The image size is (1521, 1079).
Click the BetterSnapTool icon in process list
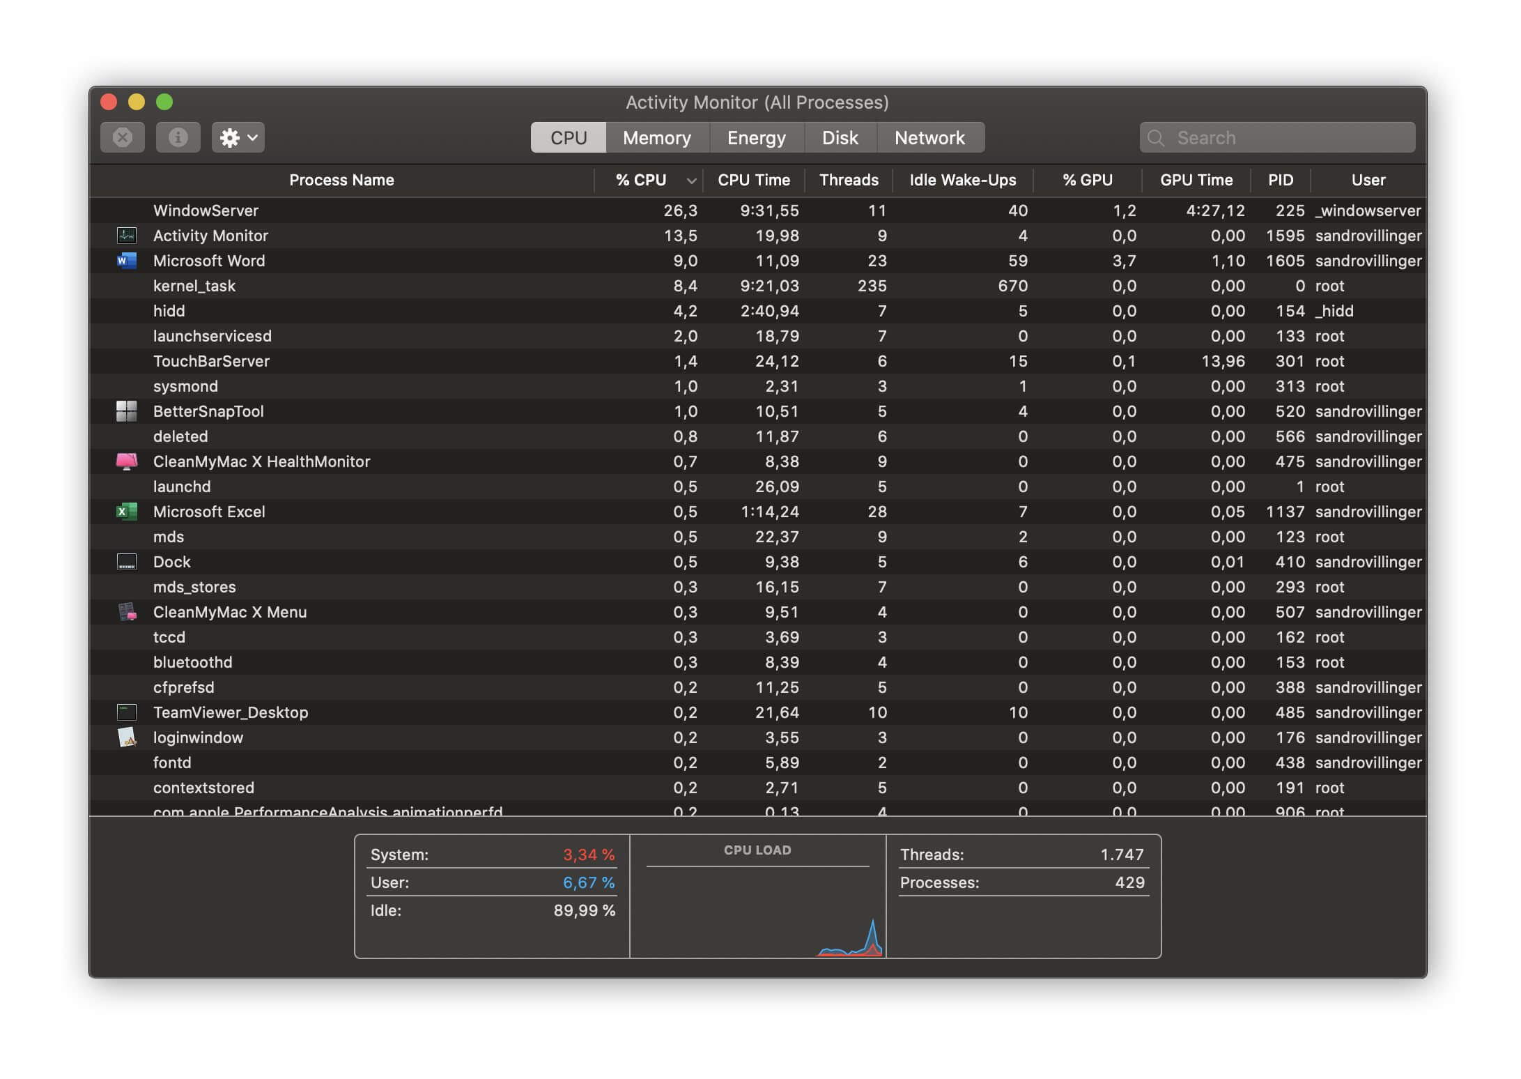click(127, 411)
